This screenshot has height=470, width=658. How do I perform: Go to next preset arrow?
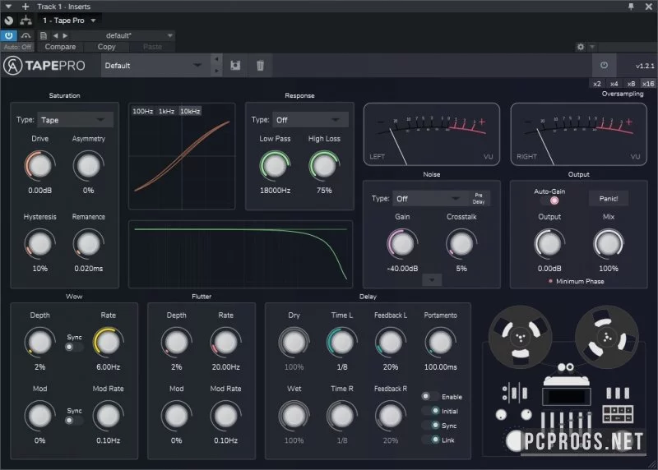(x=65, y=35)
